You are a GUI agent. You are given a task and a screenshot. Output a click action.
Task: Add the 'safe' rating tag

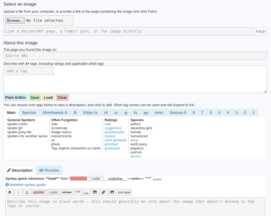108,124
